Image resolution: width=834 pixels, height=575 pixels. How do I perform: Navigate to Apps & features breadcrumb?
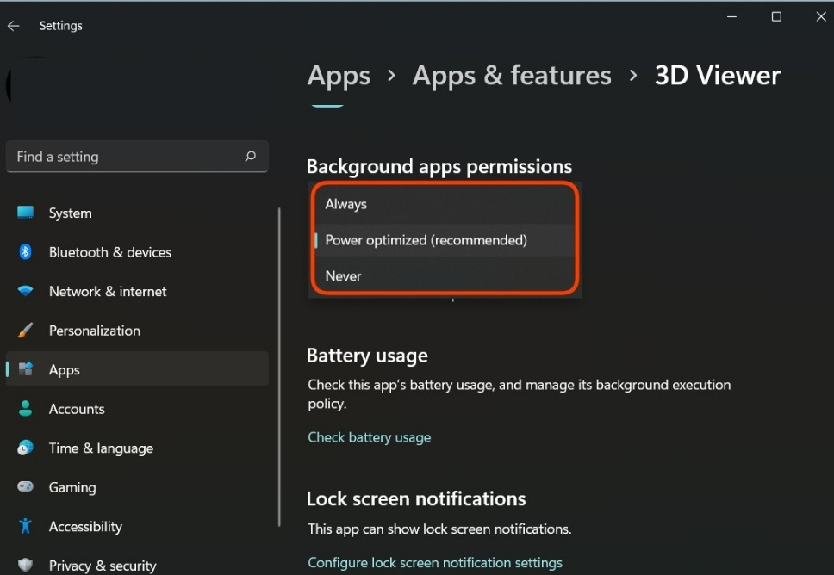[x=512, y=76]
